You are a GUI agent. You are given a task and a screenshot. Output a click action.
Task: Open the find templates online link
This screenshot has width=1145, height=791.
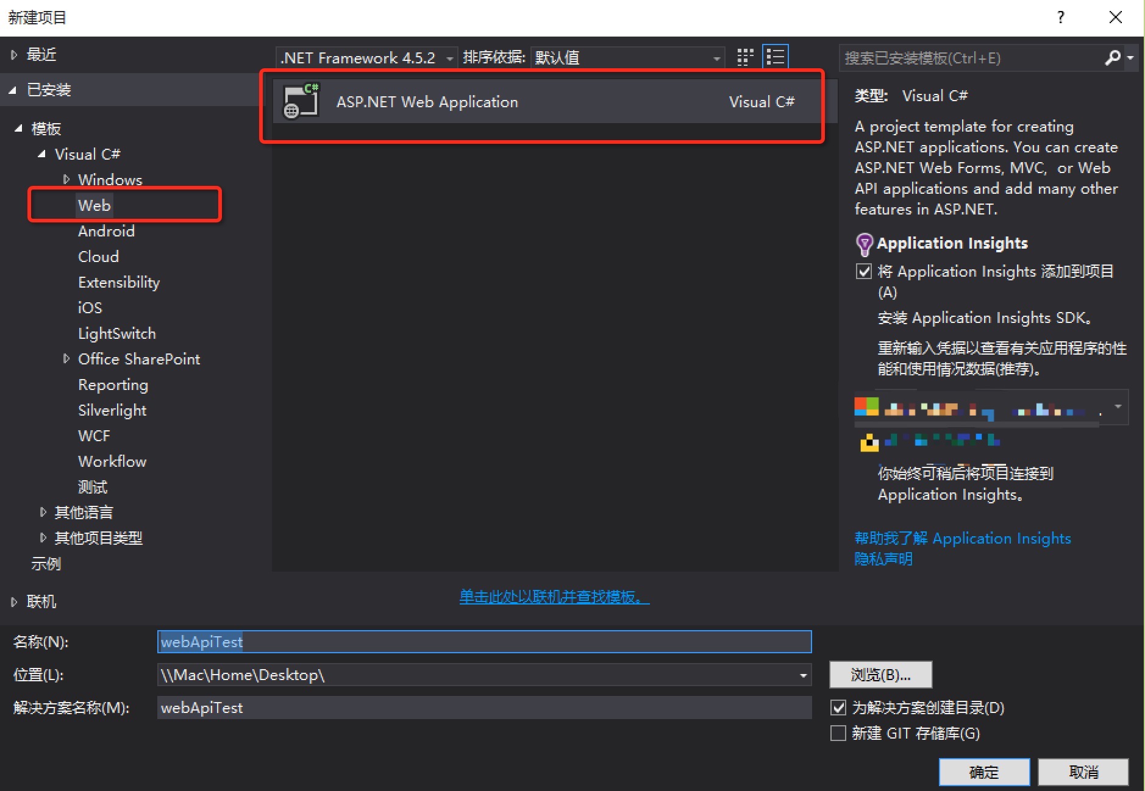click(554, 597)
